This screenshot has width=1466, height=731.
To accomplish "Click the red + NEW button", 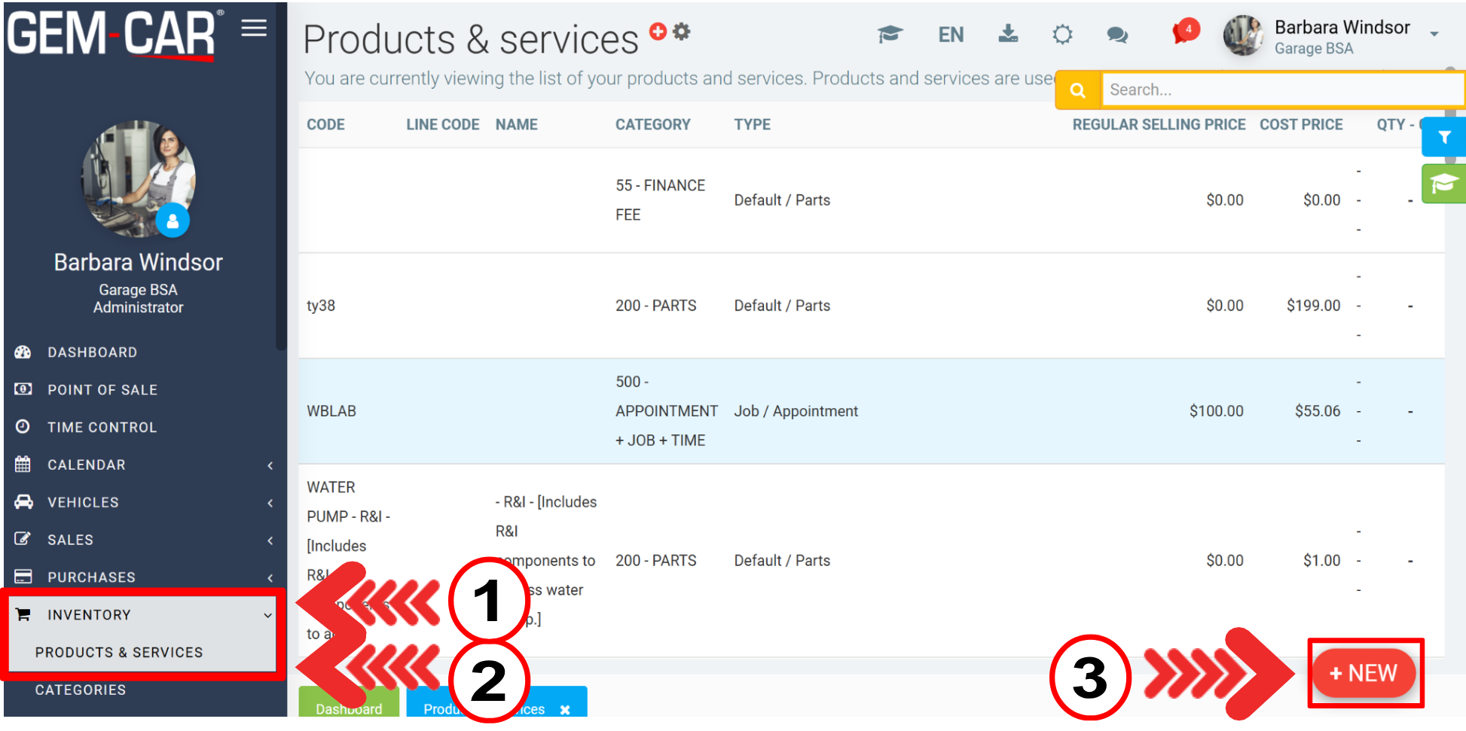I will (x=1364, y=673).
